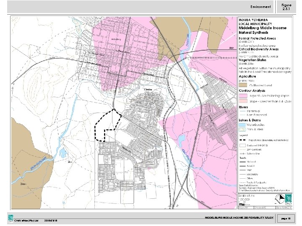
Task: Click the 'Roads' legend subheading
Action: click(242, 158)
